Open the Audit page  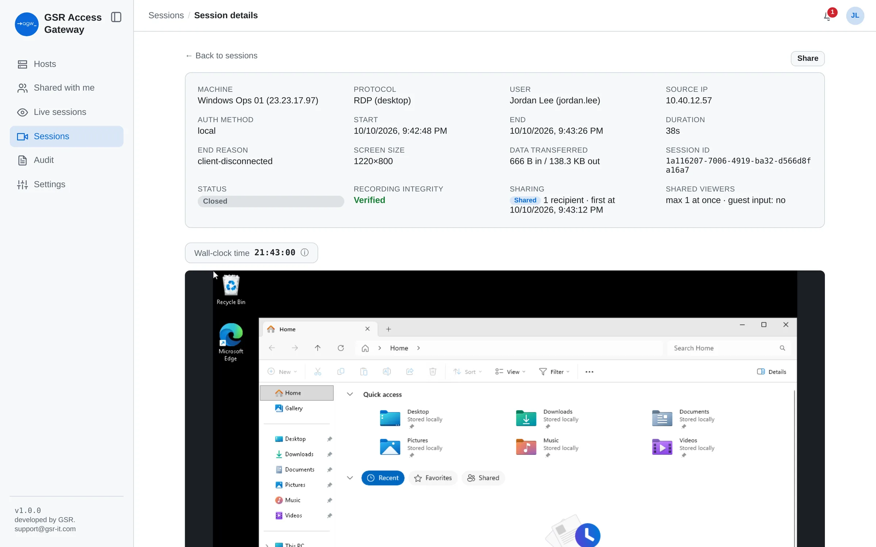(66, 160)
